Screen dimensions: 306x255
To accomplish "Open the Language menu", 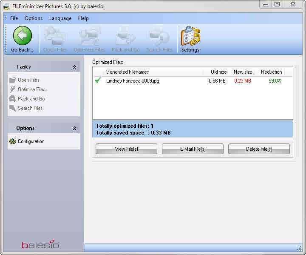I will click(x=60, y=18).
